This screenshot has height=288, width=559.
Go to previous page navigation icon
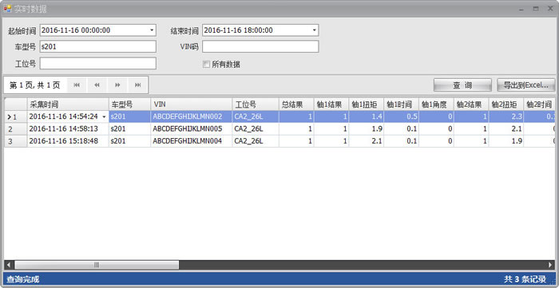(97, 85)
